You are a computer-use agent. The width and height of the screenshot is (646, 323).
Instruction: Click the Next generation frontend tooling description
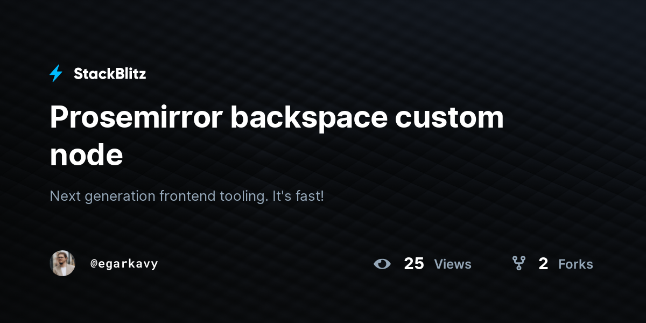click(187, 196)
